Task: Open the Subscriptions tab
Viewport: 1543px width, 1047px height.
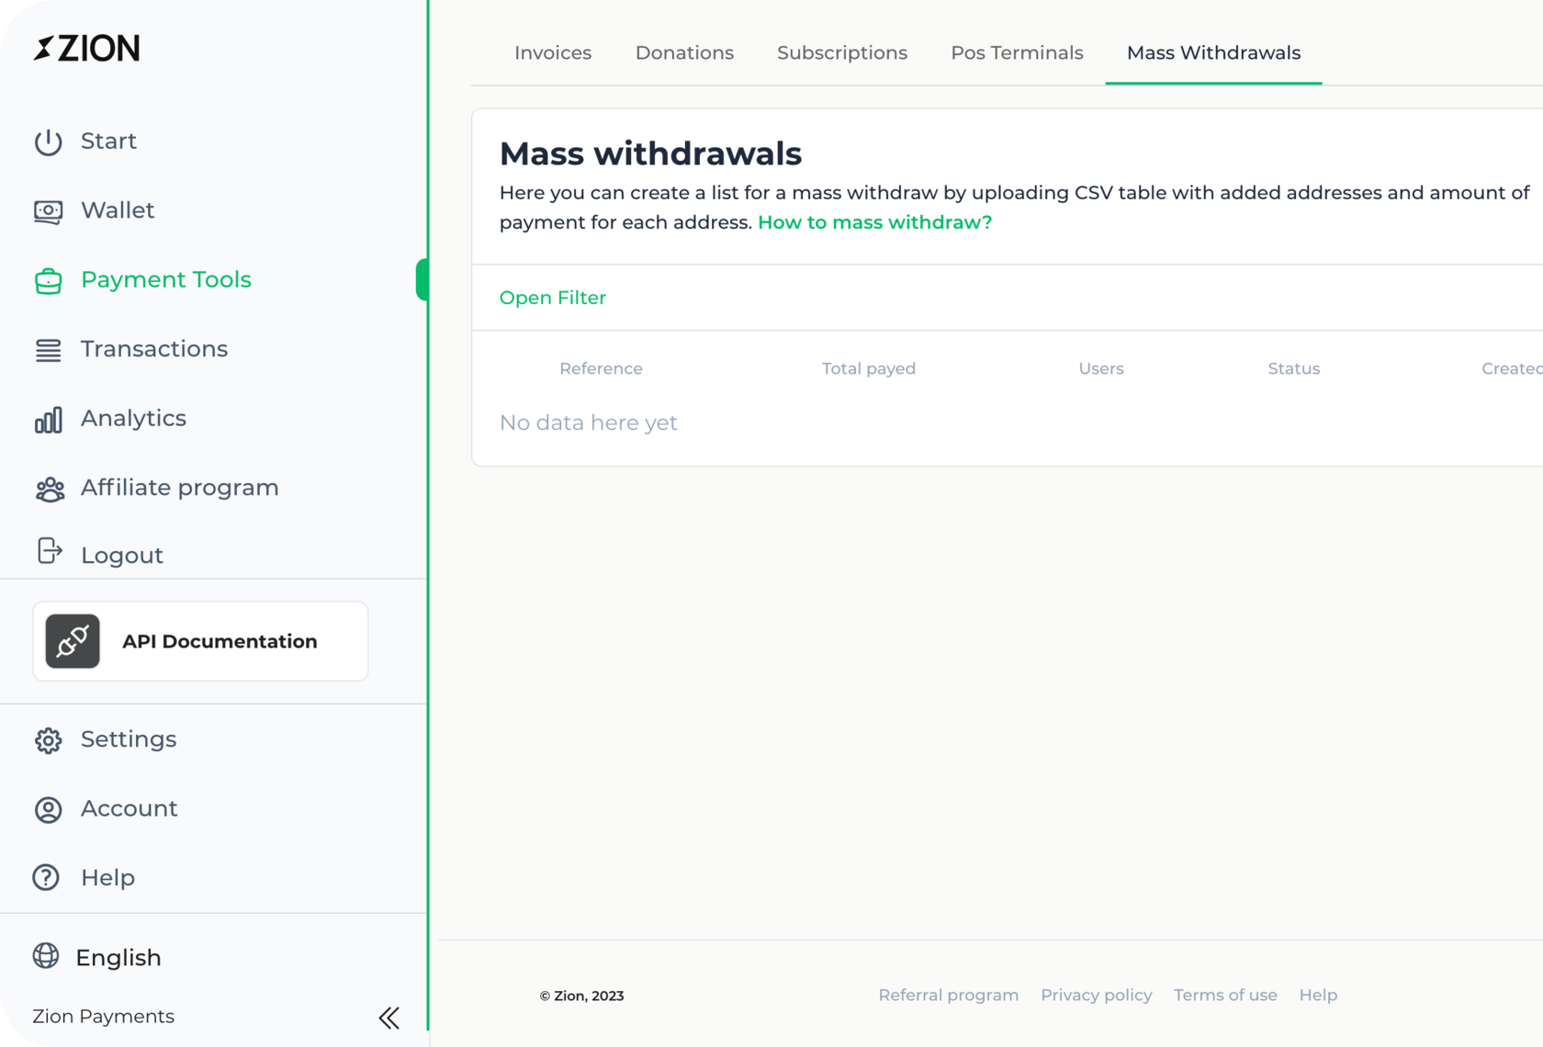Action: pos(841,53)
